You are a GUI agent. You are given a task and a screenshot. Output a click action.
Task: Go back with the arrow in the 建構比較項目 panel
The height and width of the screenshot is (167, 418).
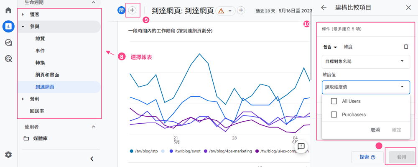click(324, 7)
